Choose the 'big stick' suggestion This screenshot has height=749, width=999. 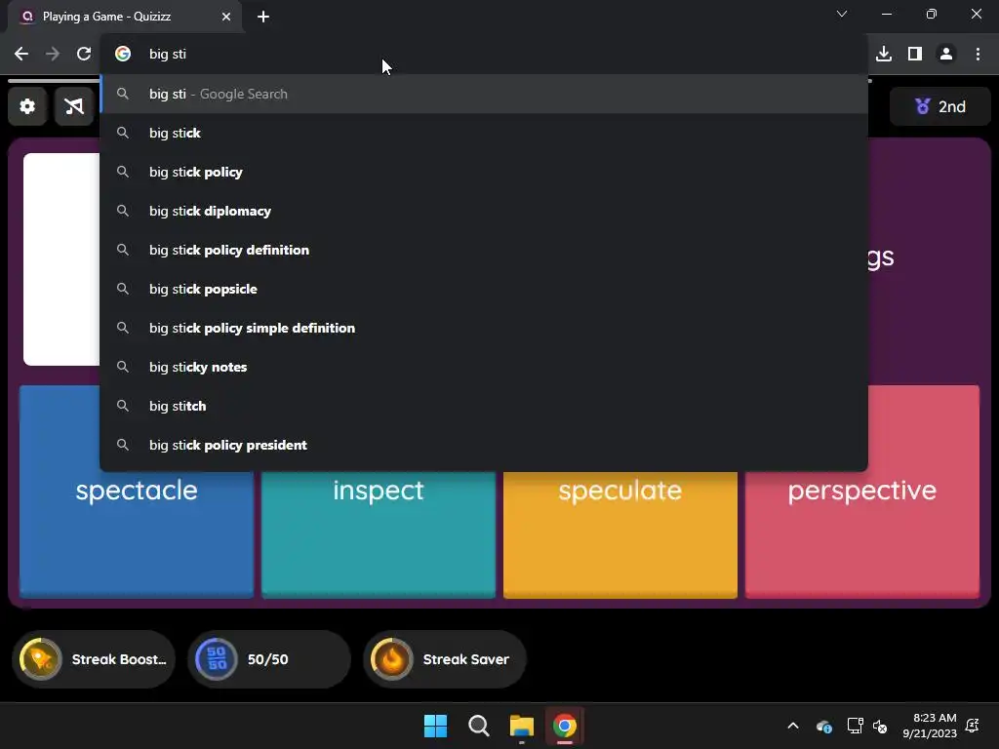484,133
